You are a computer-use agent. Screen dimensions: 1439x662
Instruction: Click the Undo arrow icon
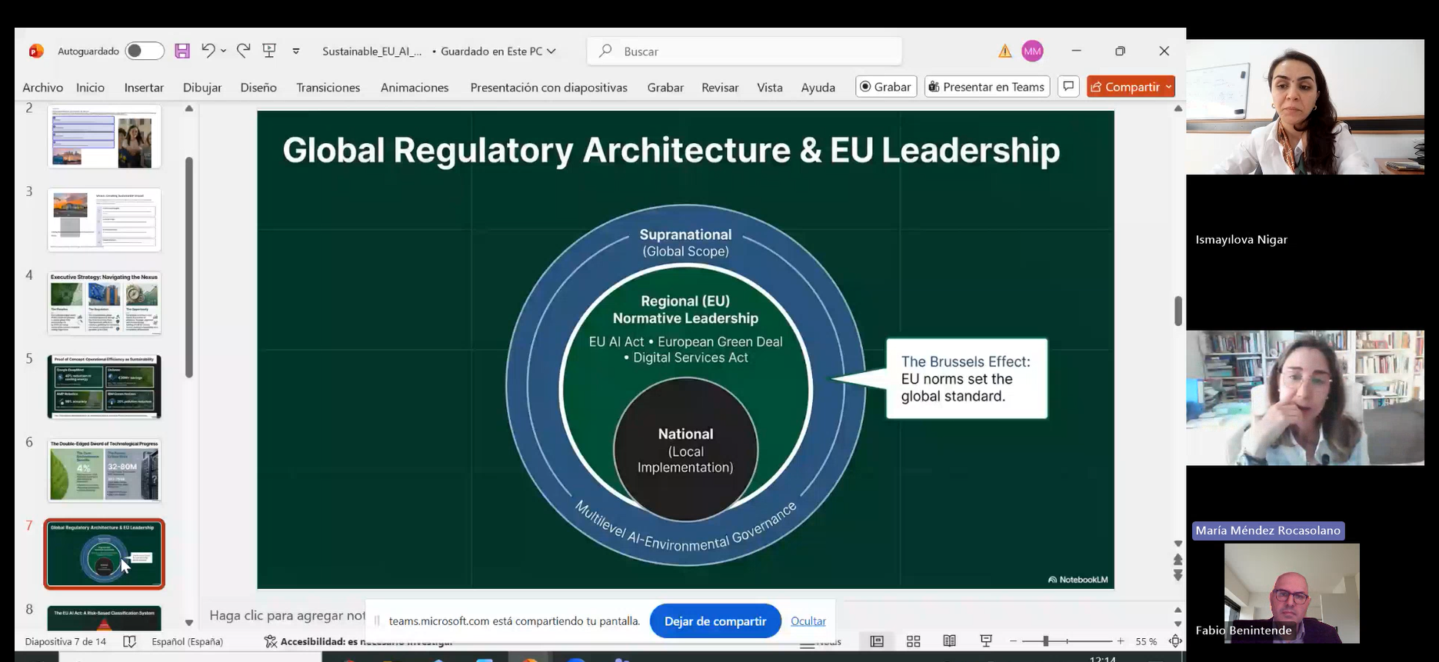pos(208,51)
